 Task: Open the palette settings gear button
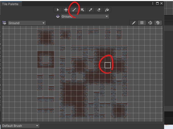158,23
